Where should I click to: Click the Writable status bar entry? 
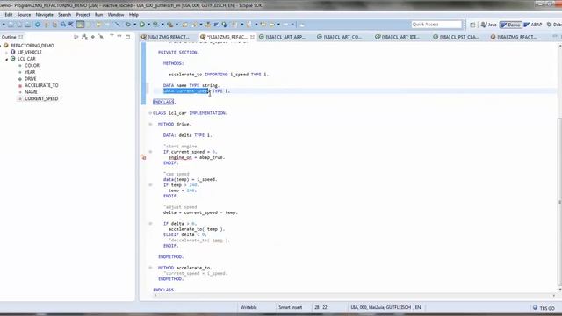point(249,307)
